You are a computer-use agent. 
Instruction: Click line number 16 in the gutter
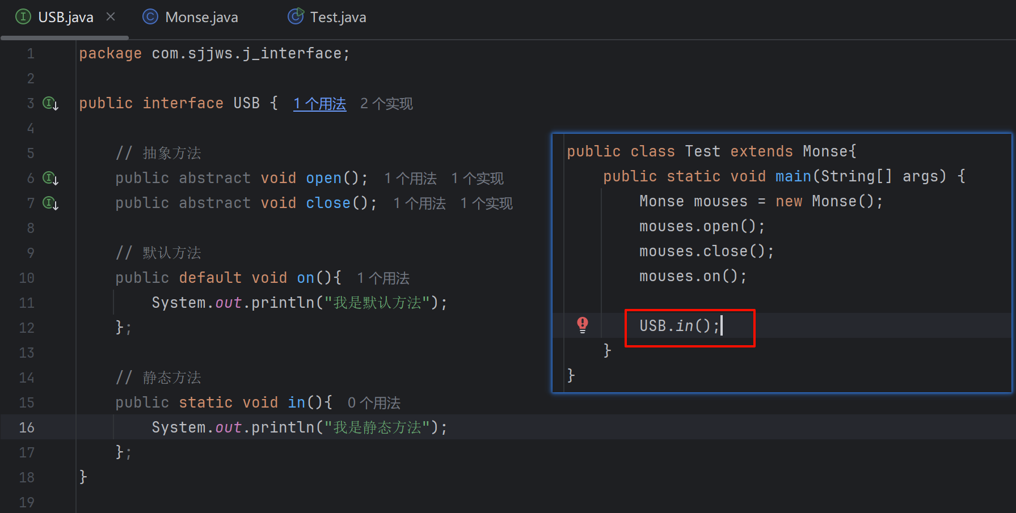coord(27,427)
